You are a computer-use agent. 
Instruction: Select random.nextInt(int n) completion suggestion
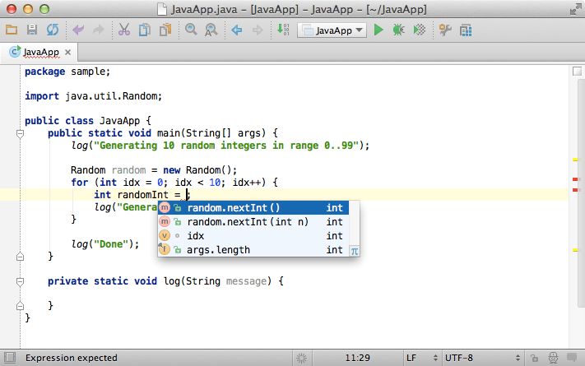click(x=253, y=222)
